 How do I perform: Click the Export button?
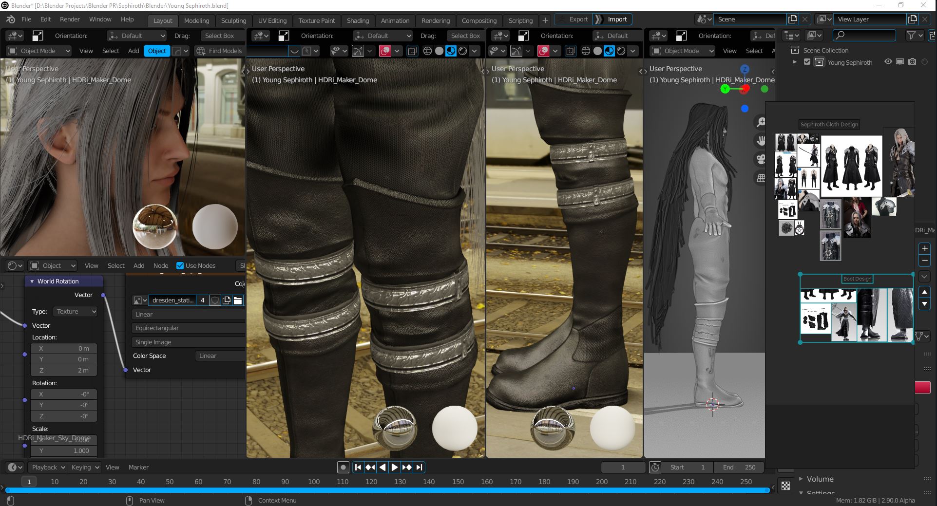pyautogui.click(x=573, y=19)
